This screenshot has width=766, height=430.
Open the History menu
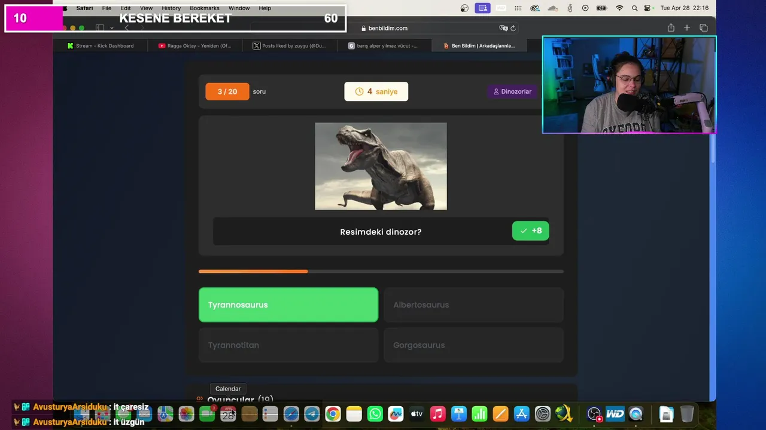click(x=171, y=8)
